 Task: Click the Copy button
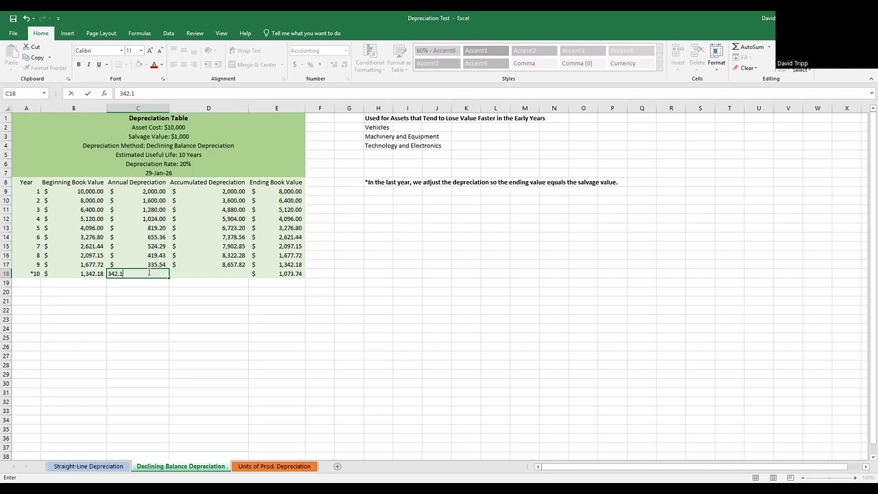point(34,58)
